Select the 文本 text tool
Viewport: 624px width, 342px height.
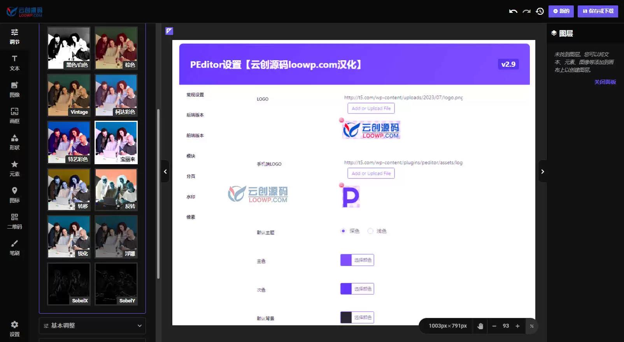14,63
